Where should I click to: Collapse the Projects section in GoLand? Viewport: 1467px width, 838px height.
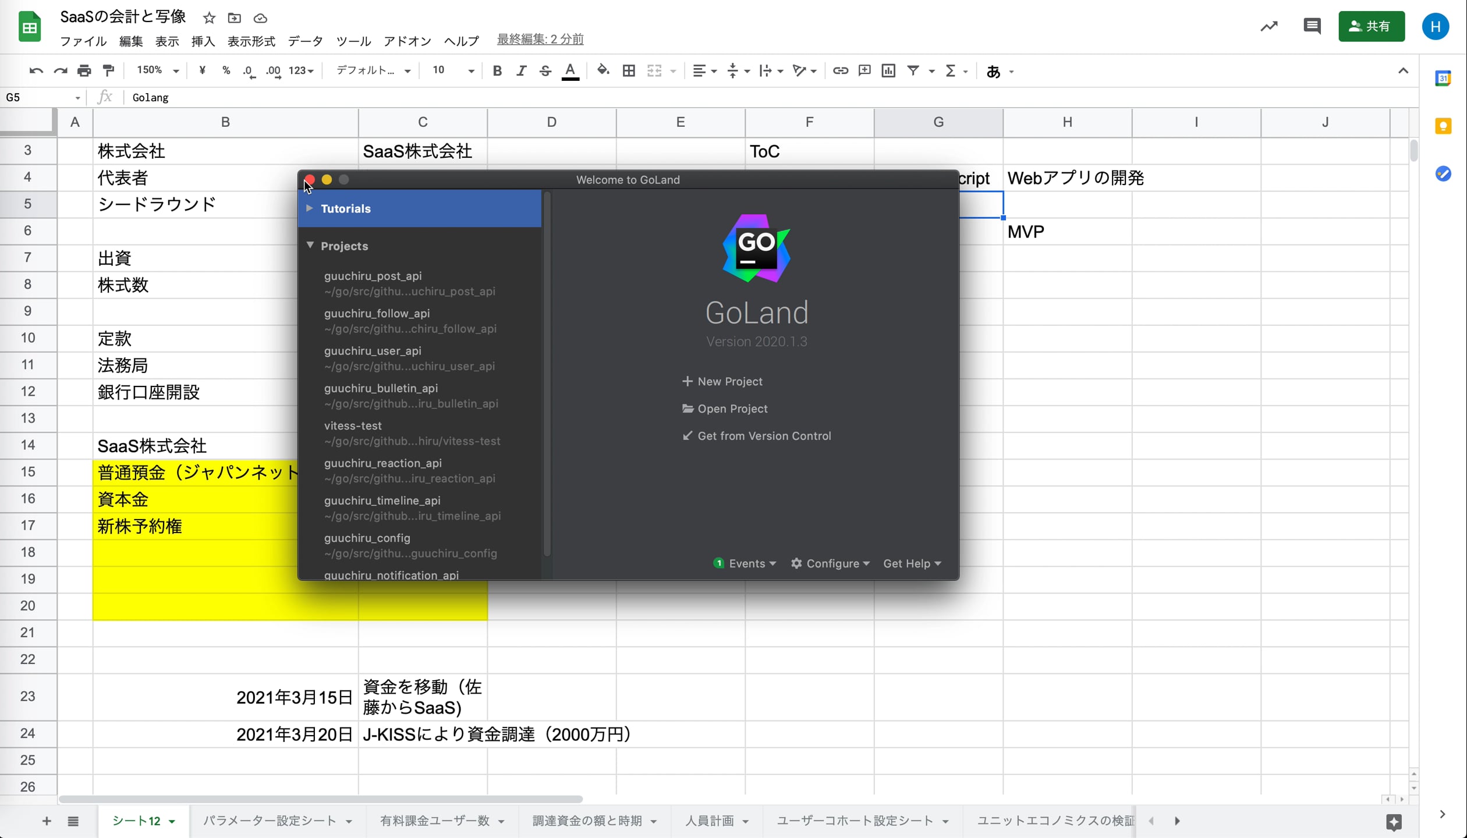[310, 246]
